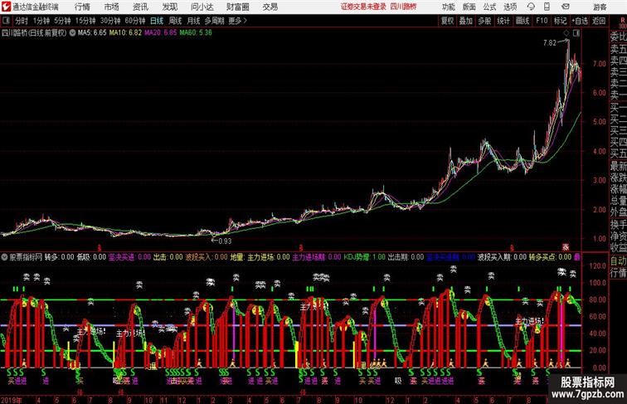This screenshot has width=627, height=404.
Task: Click 波段买入期: 0.00 indicator value
Action: pyautogui.click(x=502, y=257)
